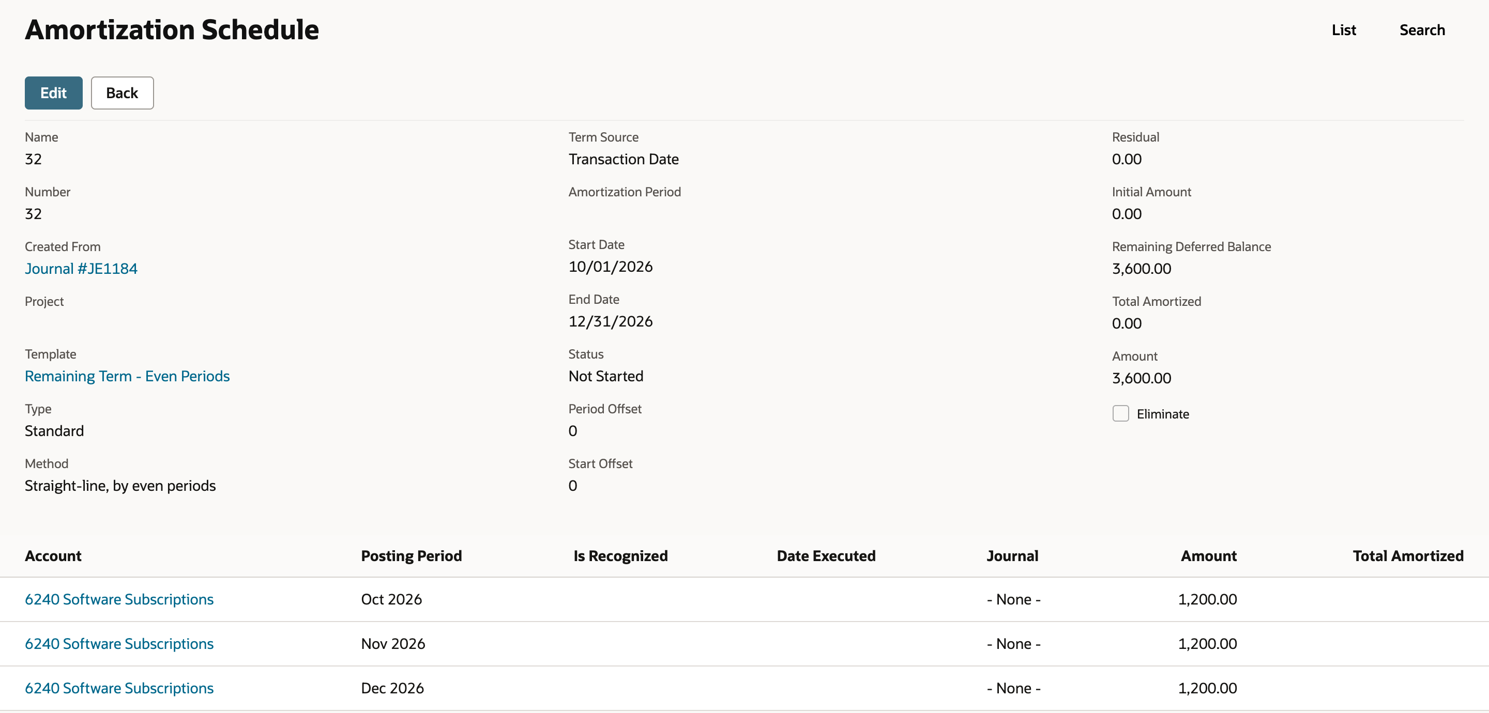1489x713 pixels.
Task: Click the Amount column header in table
Action: click(1209, 556)
